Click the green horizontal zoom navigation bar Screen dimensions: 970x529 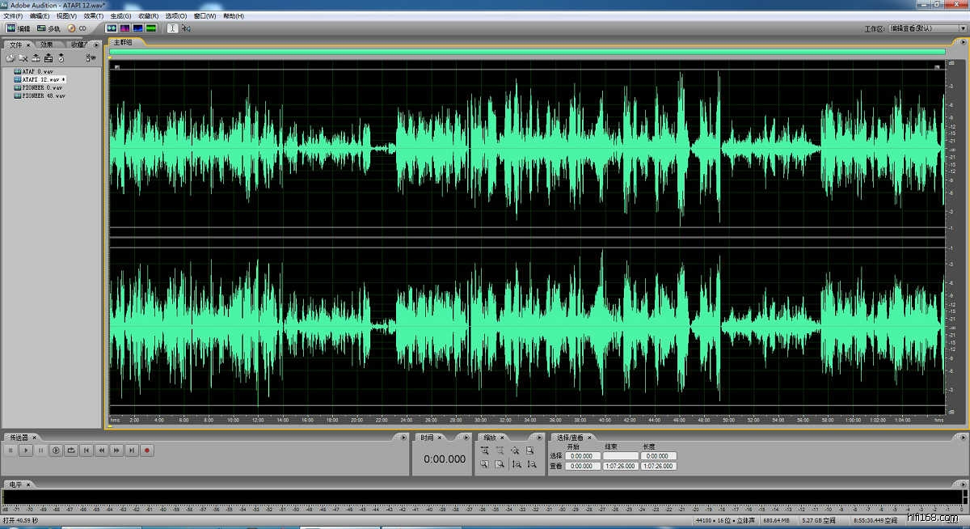[528, 52]
